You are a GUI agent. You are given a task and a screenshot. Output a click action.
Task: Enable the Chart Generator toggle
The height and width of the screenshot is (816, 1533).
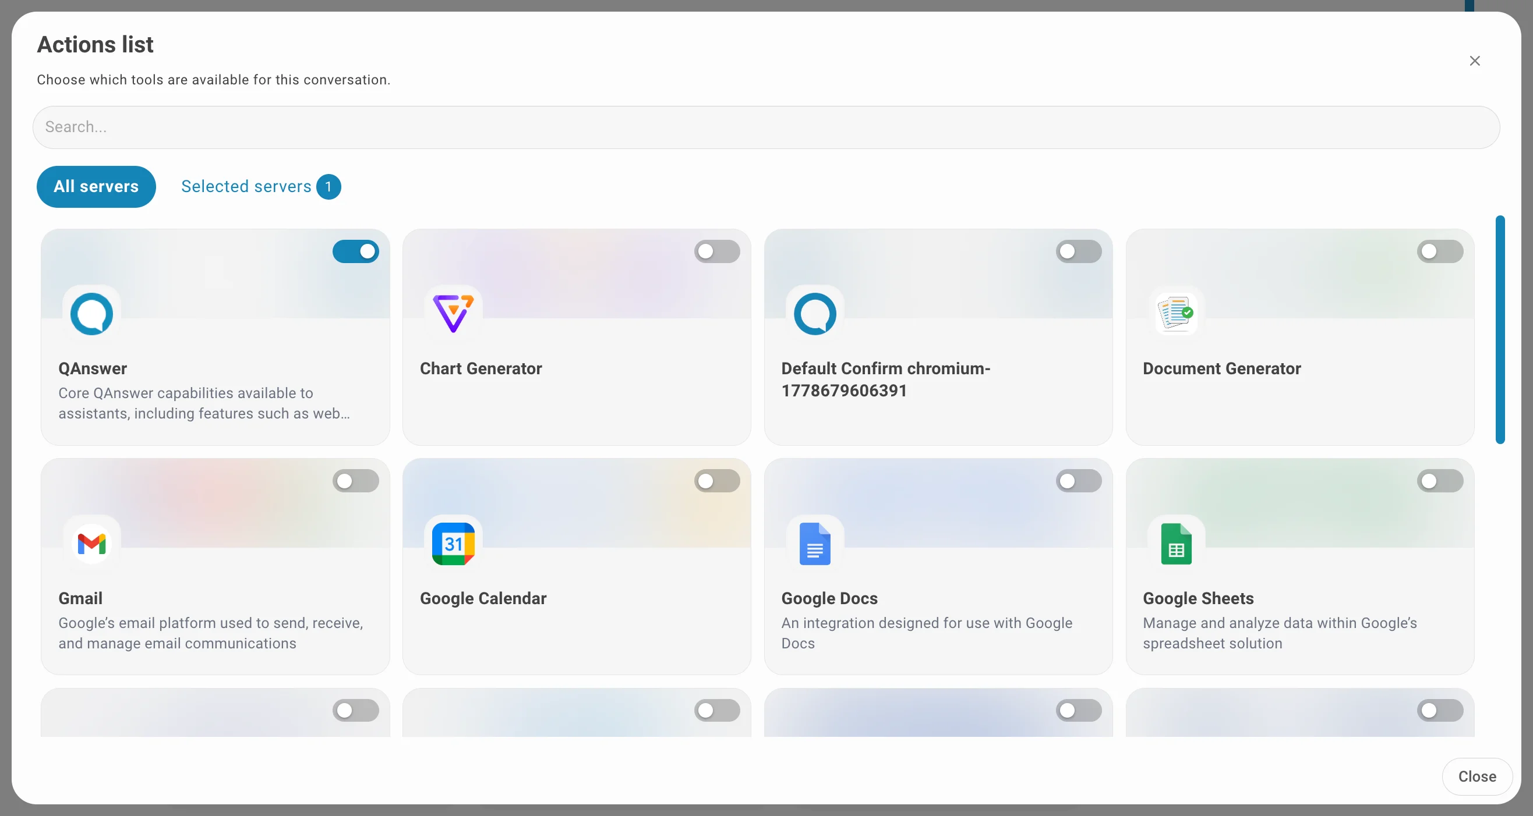click(x=716, y=251)
